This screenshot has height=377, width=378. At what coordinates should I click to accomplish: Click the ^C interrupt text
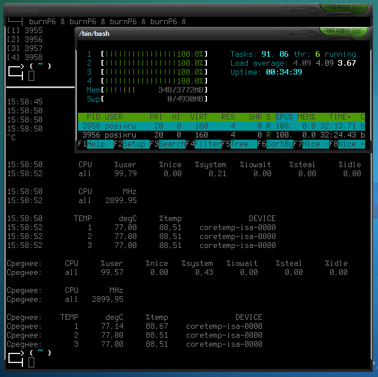coord(11,137)
